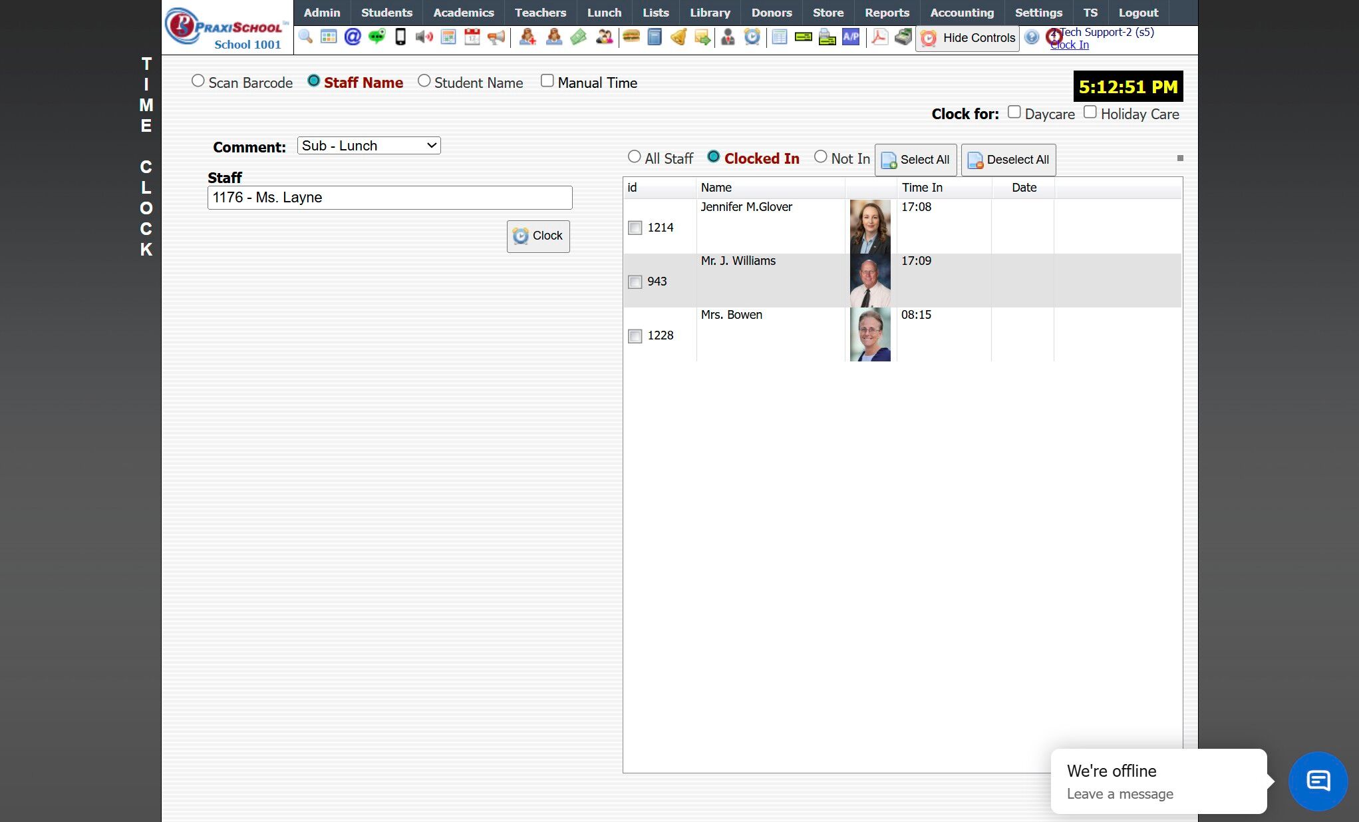Viewport: 1359px width, 822px height.
Task: Open the Comment dropdown showing Sub - Lunch
Action: click(x=369, y=146)
